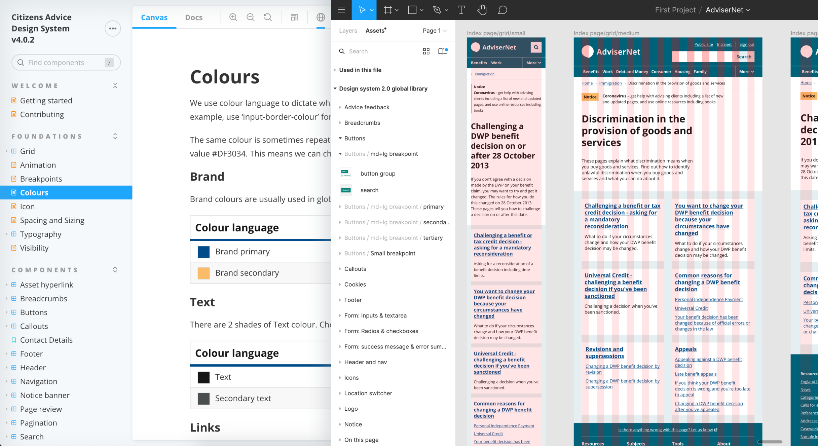Expand Buttons / Small breakpoint group
Screen dimensions: 818x446
[340, 253]
